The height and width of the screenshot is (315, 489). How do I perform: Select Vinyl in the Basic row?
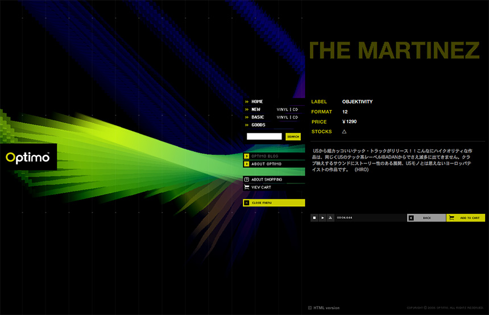coord(283,117)
